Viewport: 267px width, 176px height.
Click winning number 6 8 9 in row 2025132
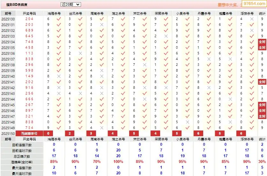tap(29, 30)
